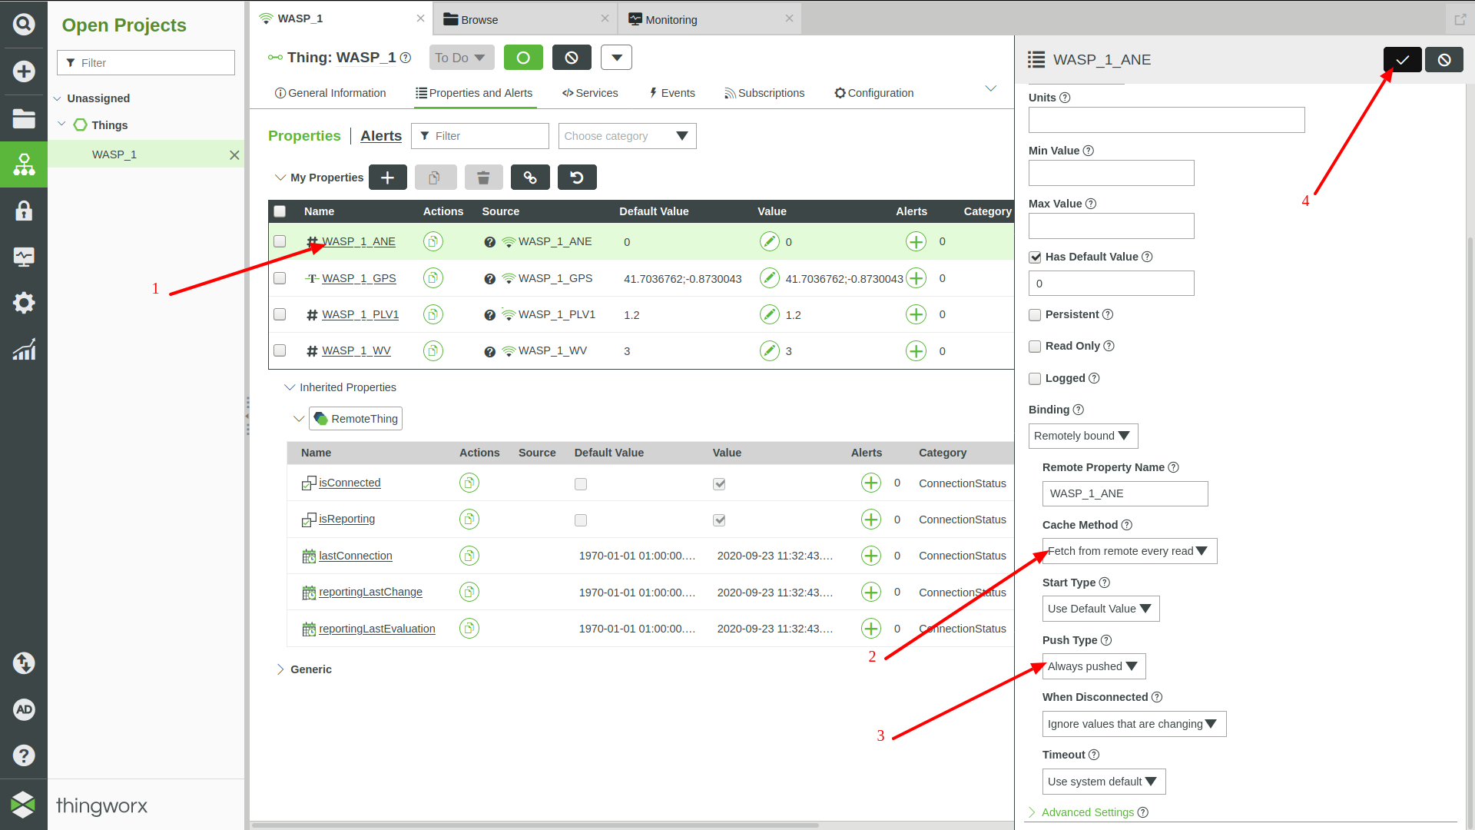Enable the Read Only checkbox
The height and width of the screenshot is (830, 1475).
1035,346
